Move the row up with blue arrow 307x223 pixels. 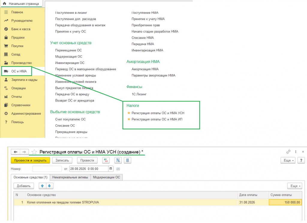[42, 186]
